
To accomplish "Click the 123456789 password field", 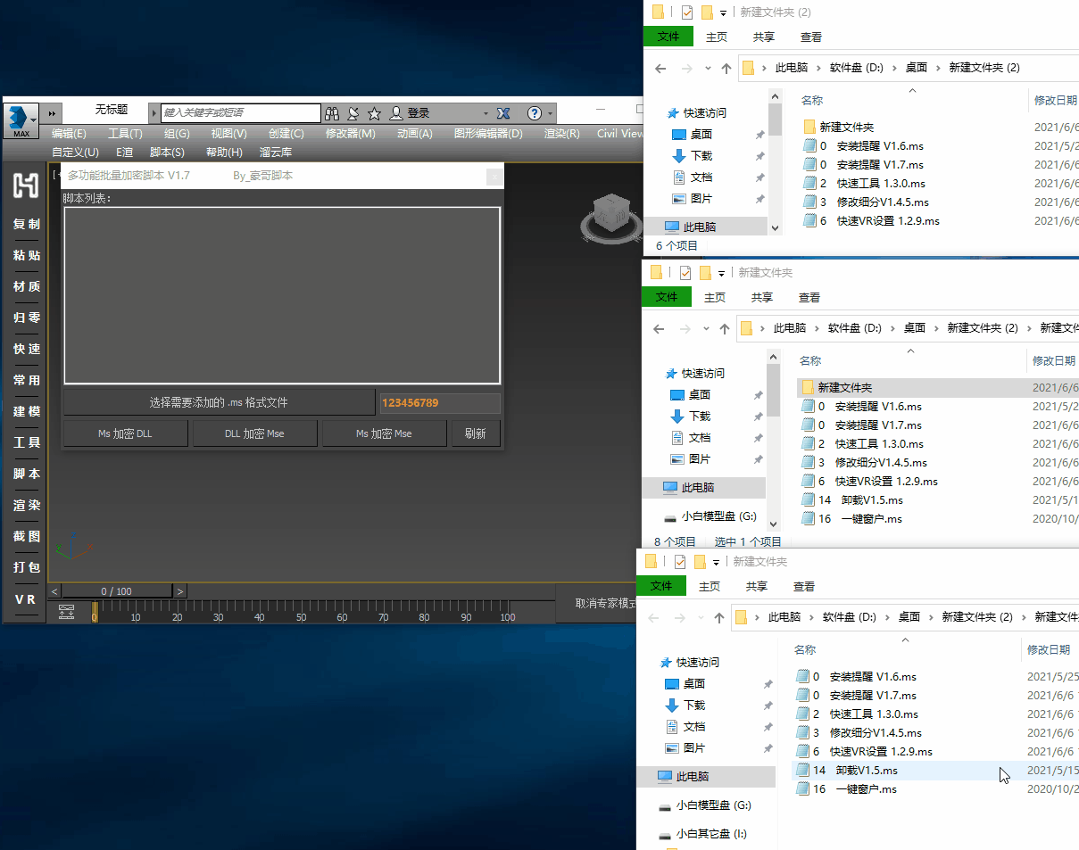I will (439, 403).
